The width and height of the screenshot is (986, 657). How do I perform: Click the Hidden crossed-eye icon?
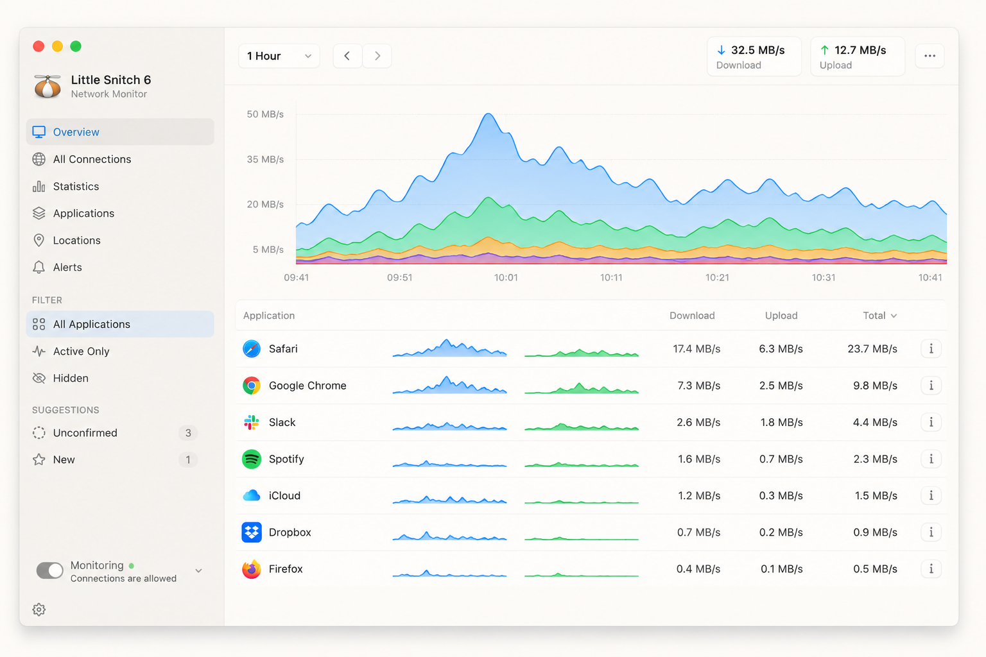coord(39,378)
